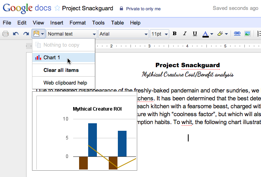Click the Print icon in toolbar
Screen dimensions: 261x177
[x=6, y=34]
